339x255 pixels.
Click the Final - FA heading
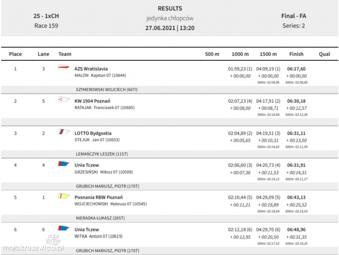[294, 16]
